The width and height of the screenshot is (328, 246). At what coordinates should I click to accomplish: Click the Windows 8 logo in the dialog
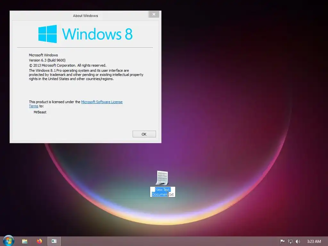85,34
